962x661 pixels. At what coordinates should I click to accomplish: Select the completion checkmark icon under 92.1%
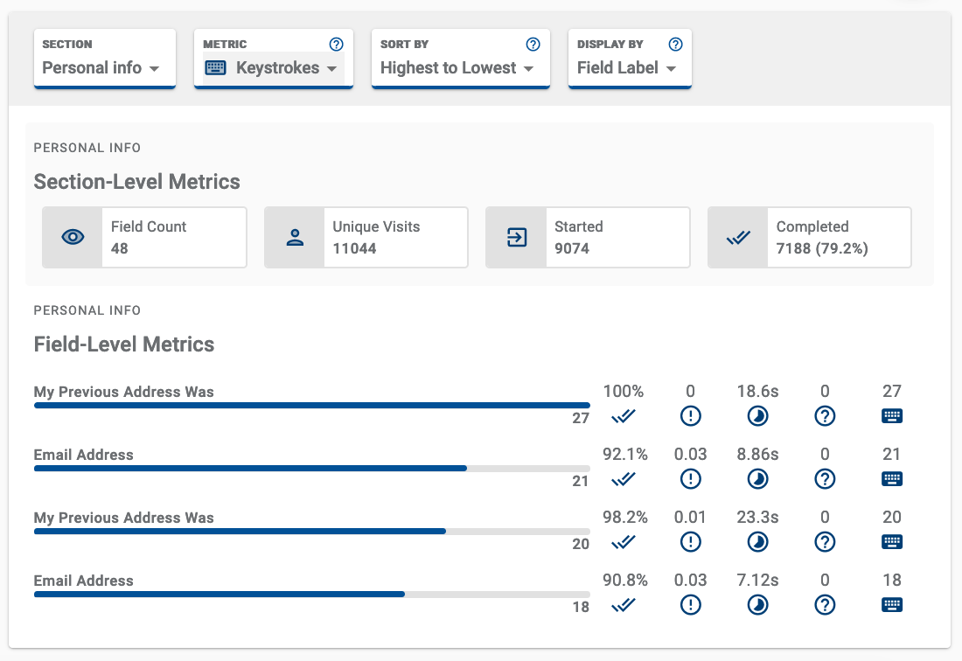pos(624,479)
